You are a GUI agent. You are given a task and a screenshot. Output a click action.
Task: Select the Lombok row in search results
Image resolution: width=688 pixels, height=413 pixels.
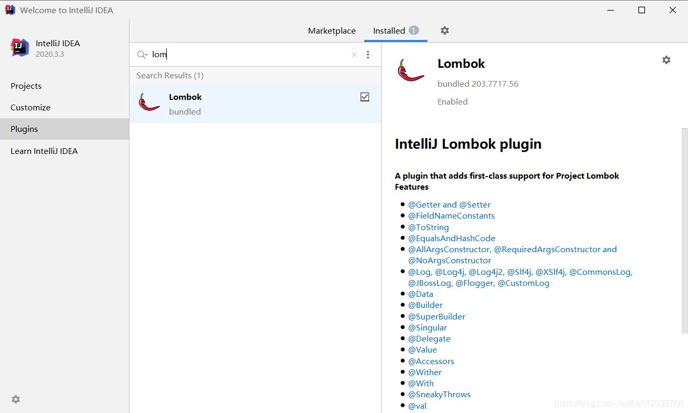(x=255, y=104)
